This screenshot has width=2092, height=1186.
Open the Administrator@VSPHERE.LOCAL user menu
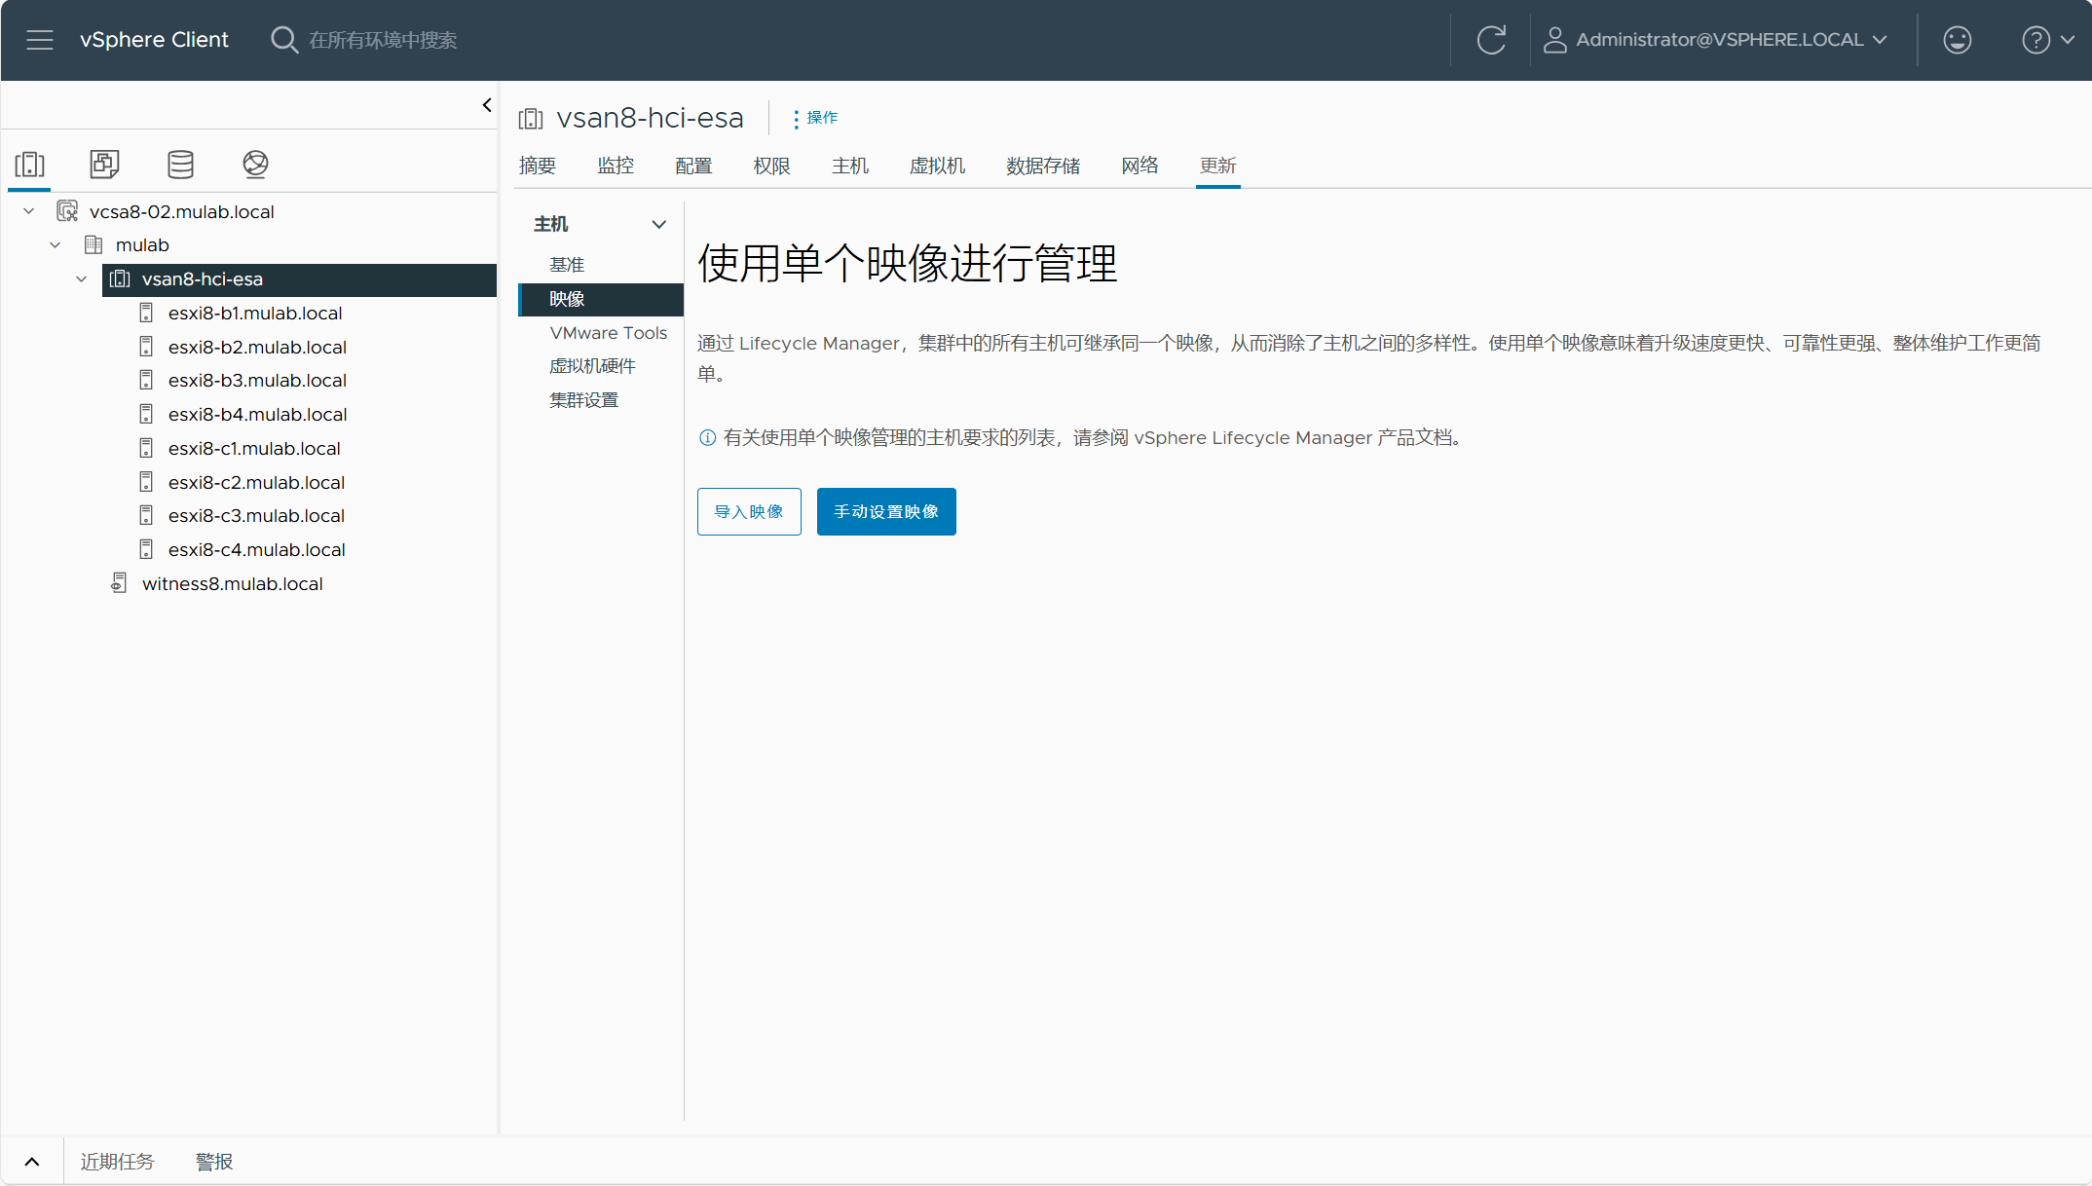pos(1715,40)
